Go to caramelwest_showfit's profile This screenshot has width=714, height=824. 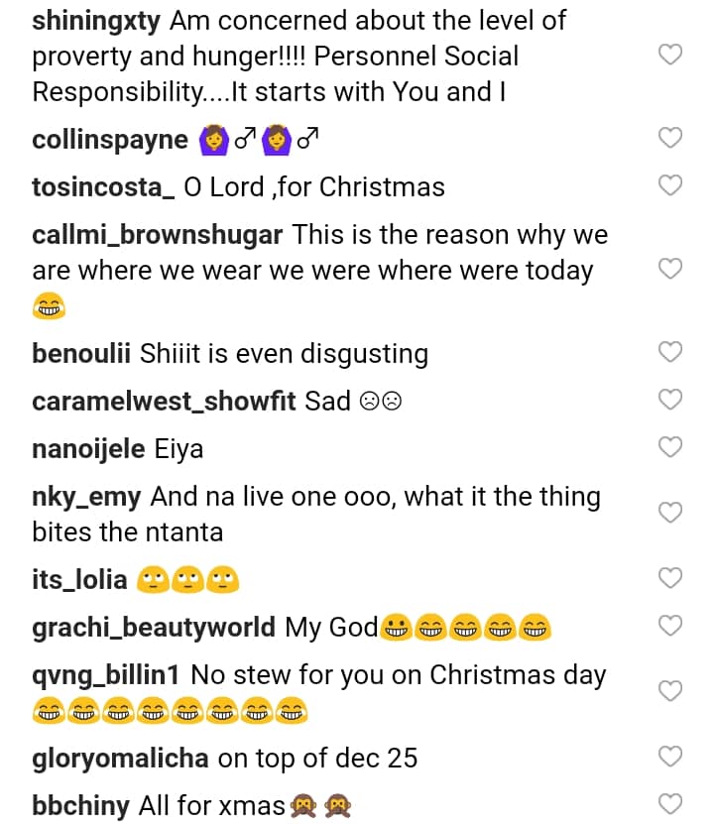[164, 401]
